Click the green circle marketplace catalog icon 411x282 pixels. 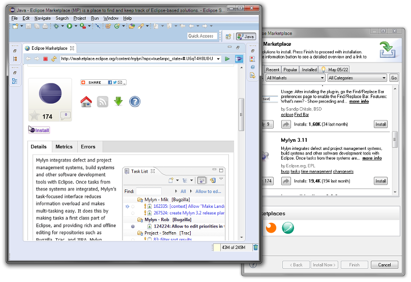[x=288, y=228]
